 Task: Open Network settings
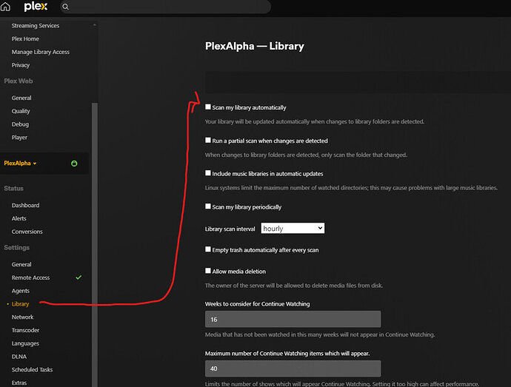[x=22, y=317]
